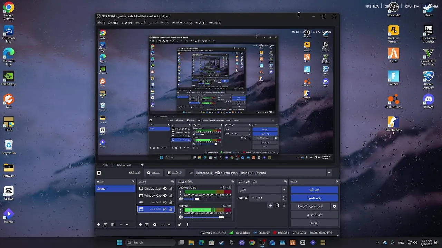Expand the Discord.exe window selection dropdown
This screenshot has width=442, height=248.
pyautogui.click(x=329, y=173)
